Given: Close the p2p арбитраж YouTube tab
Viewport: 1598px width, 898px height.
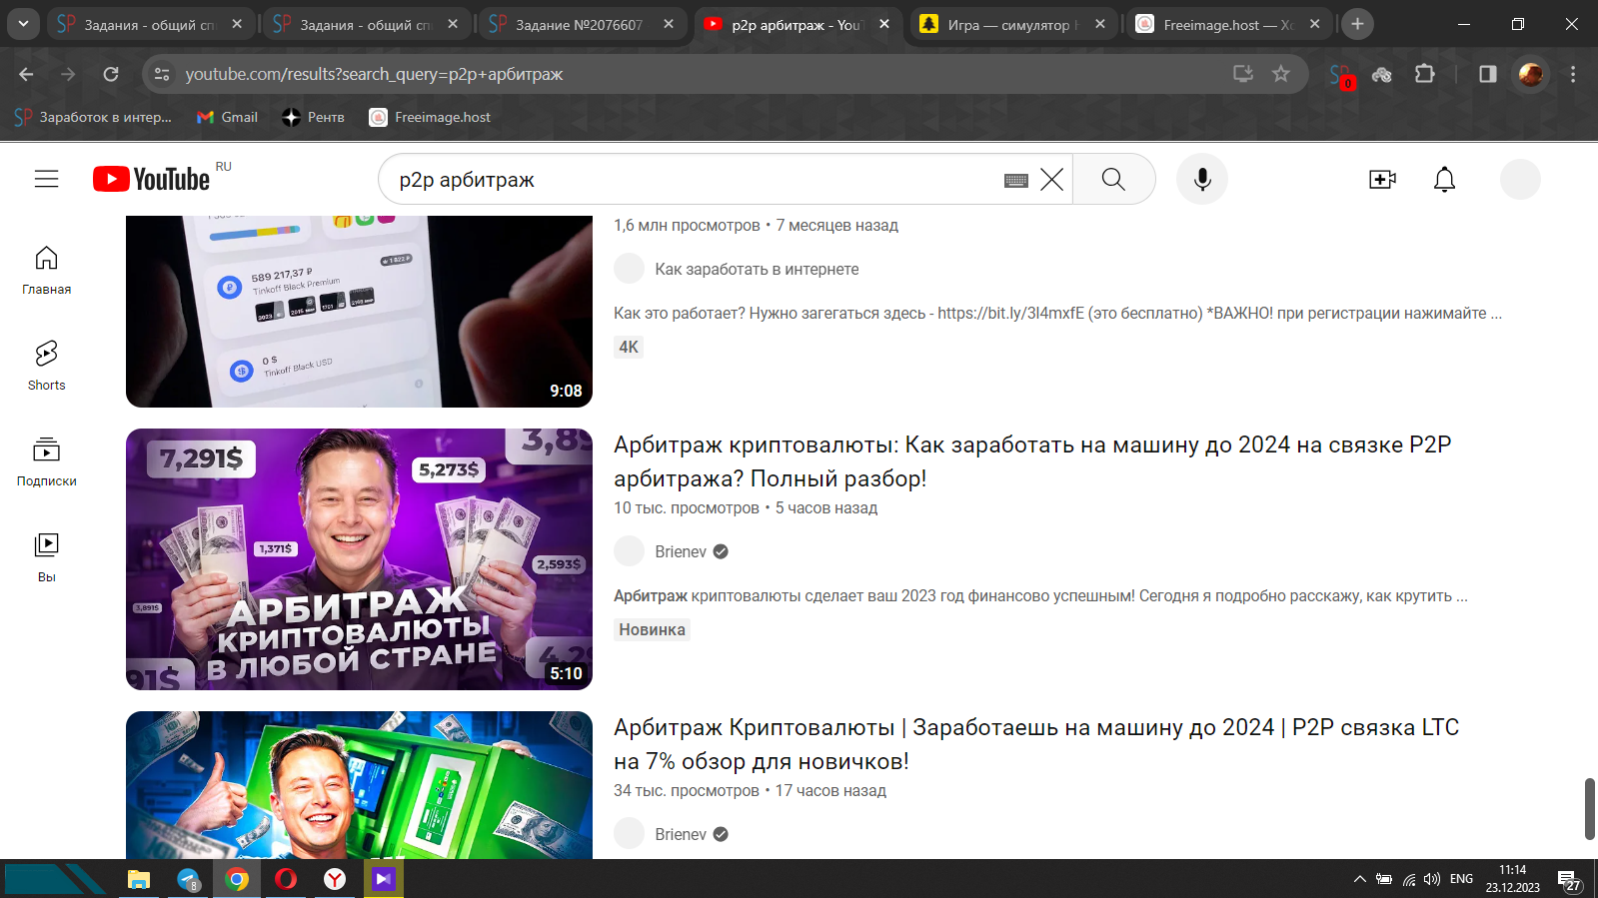Looking at the screenshot, I should [x=884, y=24].
